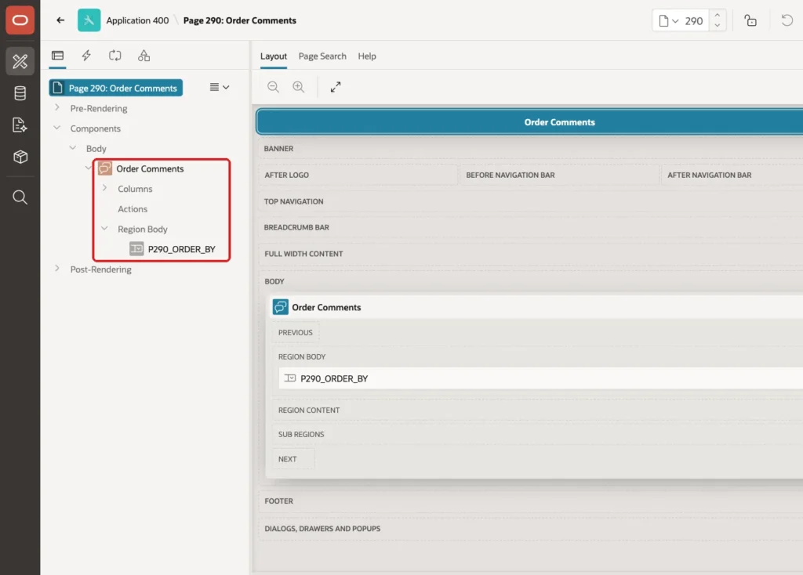Click the undo arrow icon
This screenshot has height=575, width=803.
coord(787,20)
